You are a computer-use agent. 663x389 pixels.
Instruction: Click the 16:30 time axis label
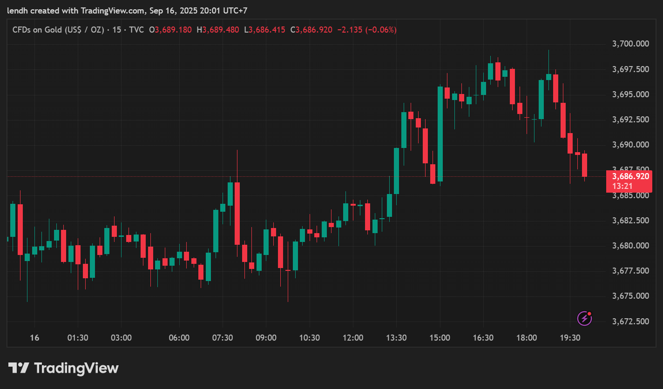(x=483, y=338)
